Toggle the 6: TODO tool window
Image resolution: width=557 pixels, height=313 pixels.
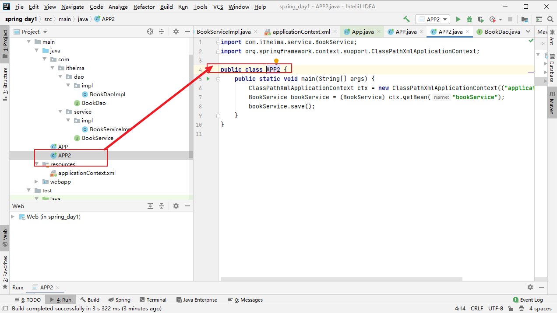tap(28, 300)
